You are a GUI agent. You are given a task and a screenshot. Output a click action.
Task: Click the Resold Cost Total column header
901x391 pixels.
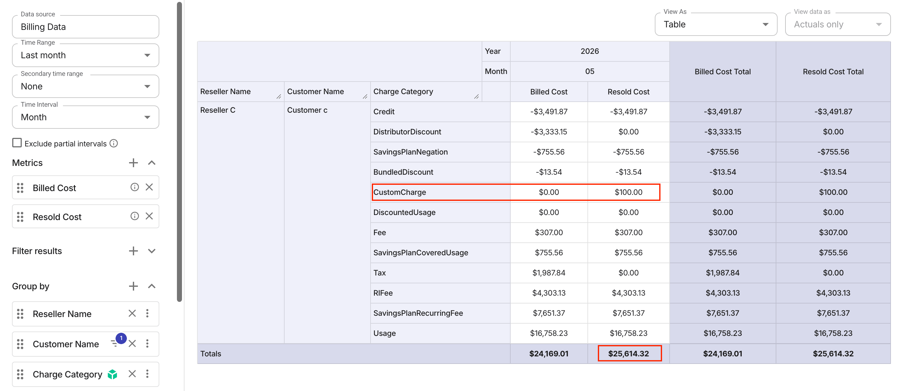tap(833, 72)
